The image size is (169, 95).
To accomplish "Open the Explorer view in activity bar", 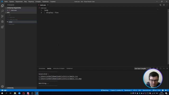I will 2,6.
